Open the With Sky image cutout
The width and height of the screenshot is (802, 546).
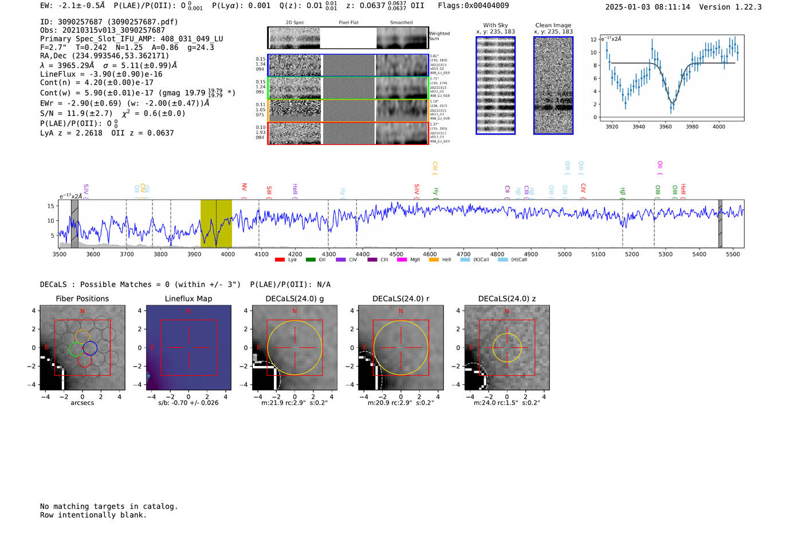point(496,85)
